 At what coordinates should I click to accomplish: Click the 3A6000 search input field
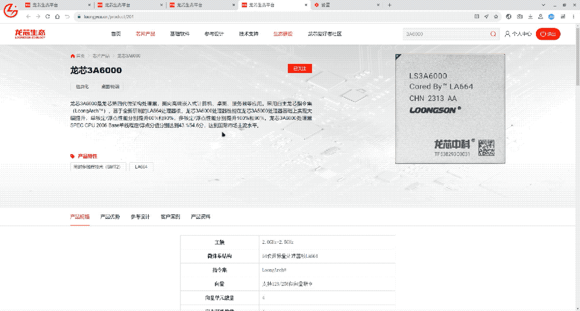click(x=446, y=34)
